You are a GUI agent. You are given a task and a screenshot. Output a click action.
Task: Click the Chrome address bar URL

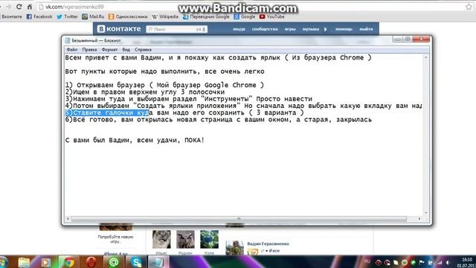(74, 7)
